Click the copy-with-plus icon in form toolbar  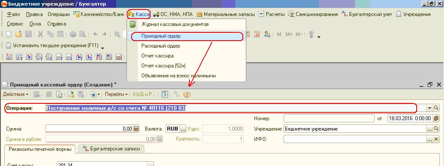coord(59,95)
